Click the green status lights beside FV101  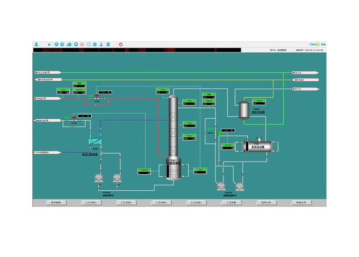[91, 96]
